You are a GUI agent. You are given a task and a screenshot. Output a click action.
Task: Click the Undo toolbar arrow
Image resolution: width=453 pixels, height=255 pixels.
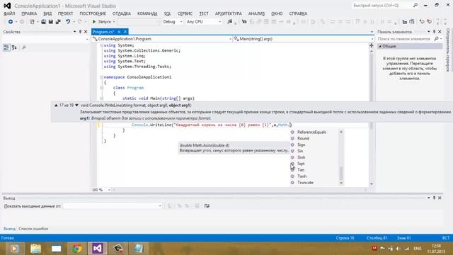coord(68,22)
